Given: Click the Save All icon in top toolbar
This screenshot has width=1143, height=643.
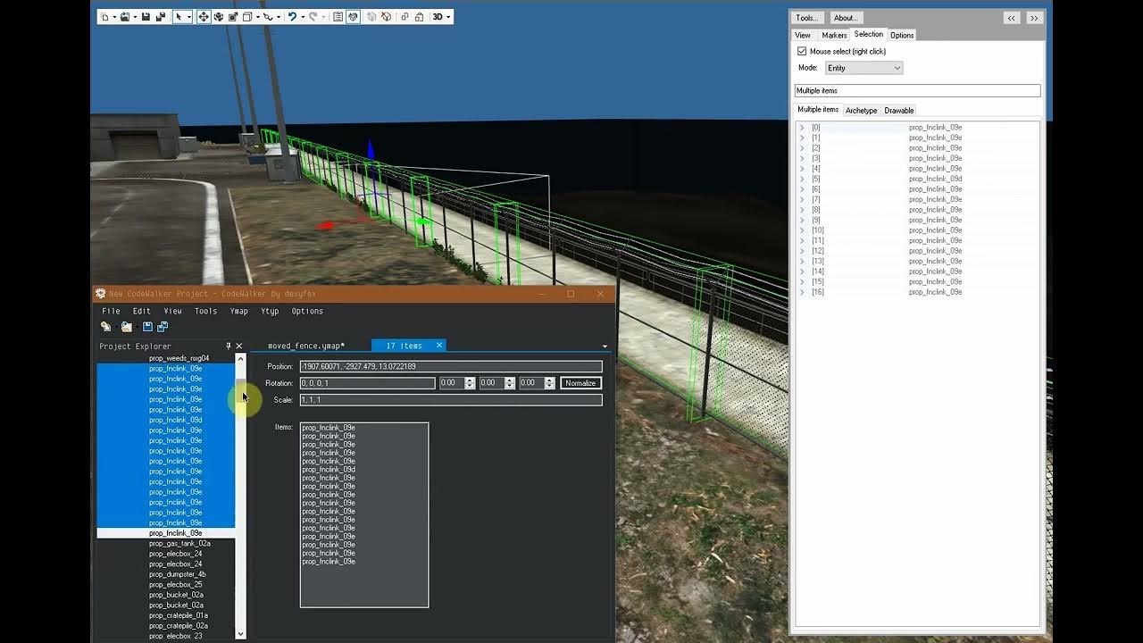Looking at the screenshot, I should click(x=160, y=17).
